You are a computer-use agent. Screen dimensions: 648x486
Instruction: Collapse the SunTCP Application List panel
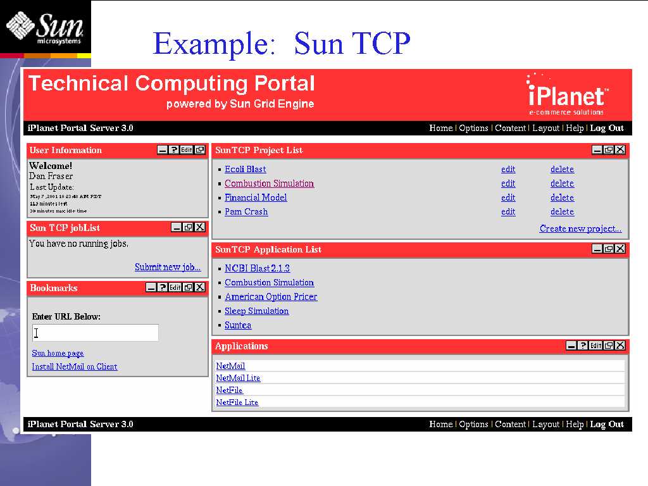click(597, 249)
